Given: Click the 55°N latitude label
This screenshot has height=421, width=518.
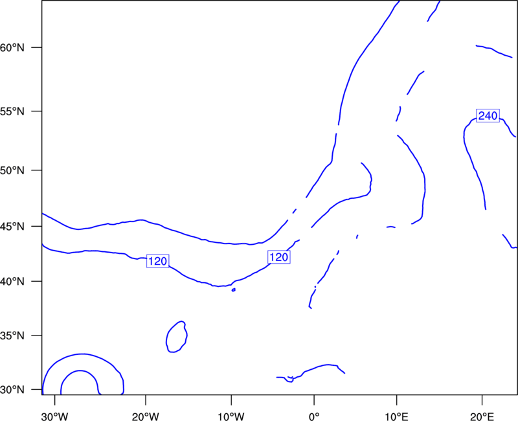Looking at the screenshot, I should pyautogui.click(x=12, y=111).
